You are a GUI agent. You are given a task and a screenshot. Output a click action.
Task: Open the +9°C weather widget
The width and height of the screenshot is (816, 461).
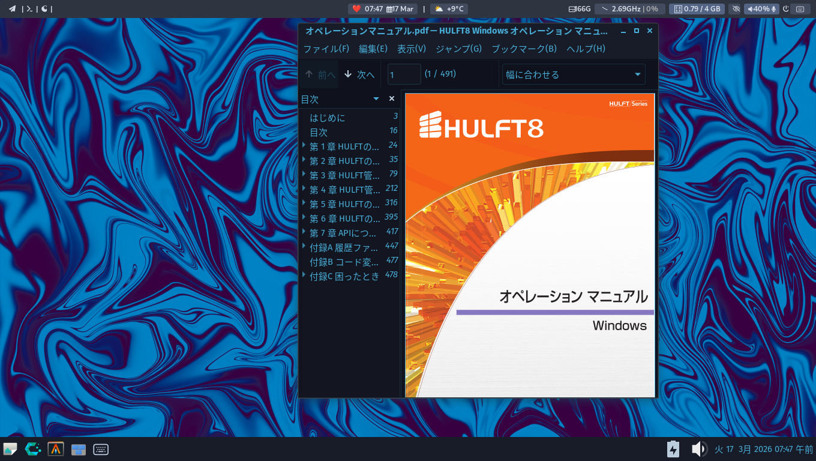(449, 8)
